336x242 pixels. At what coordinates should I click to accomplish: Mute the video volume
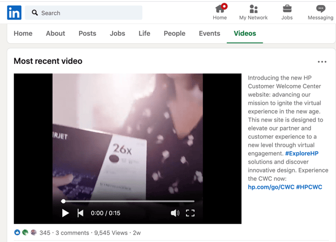click(175, 213)
